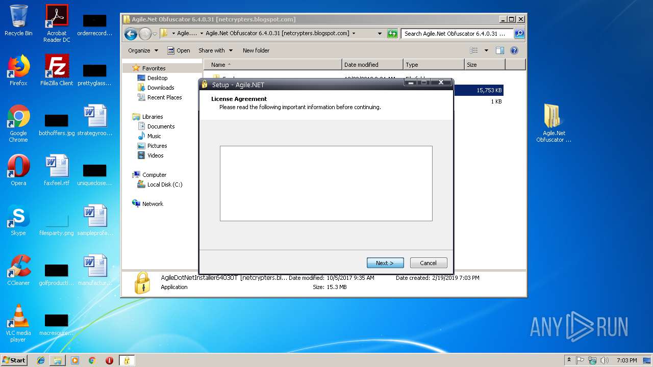Viewport: 653px width, 367px height.
Task: Open CCleaner desktop shortcut
Action: pyautogui.click(x=18, y=270)
